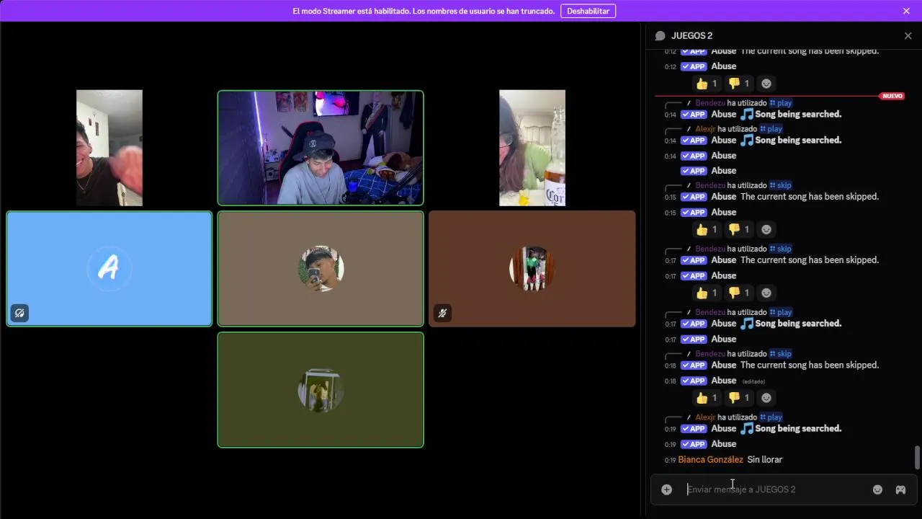
Task: Open Bianca González's profile from her message
Action: click(710, 460)
